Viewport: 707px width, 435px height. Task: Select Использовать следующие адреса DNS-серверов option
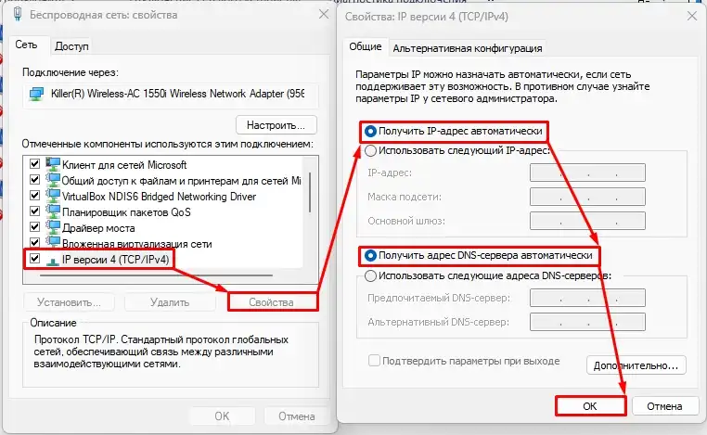click(x=370, y=275)
